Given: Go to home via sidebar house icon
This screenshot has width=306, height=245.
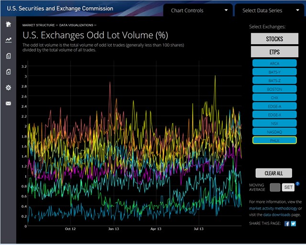Looking at the screenshot, I should click(x=8, y=24).
